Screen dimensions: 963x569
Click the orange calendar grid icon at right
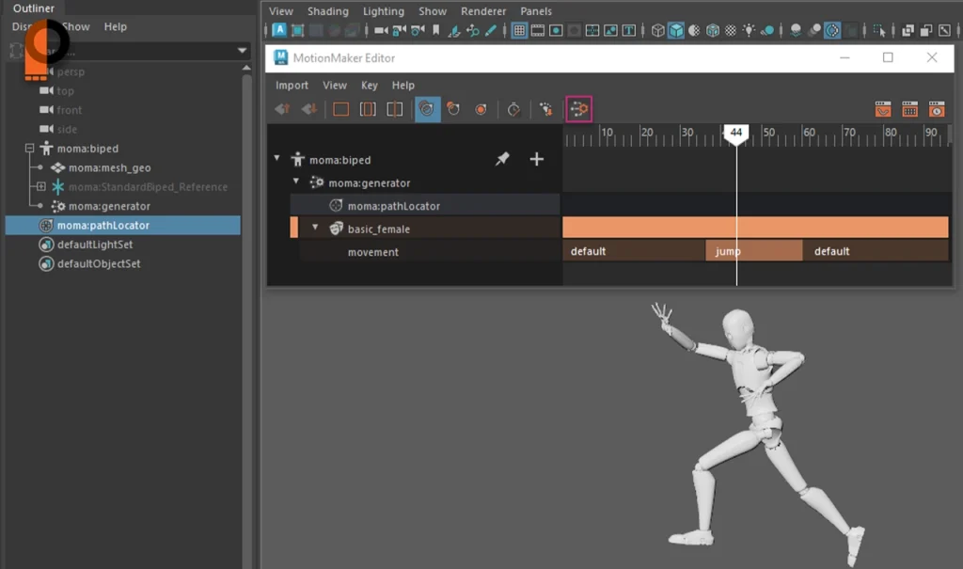point(909,109)
